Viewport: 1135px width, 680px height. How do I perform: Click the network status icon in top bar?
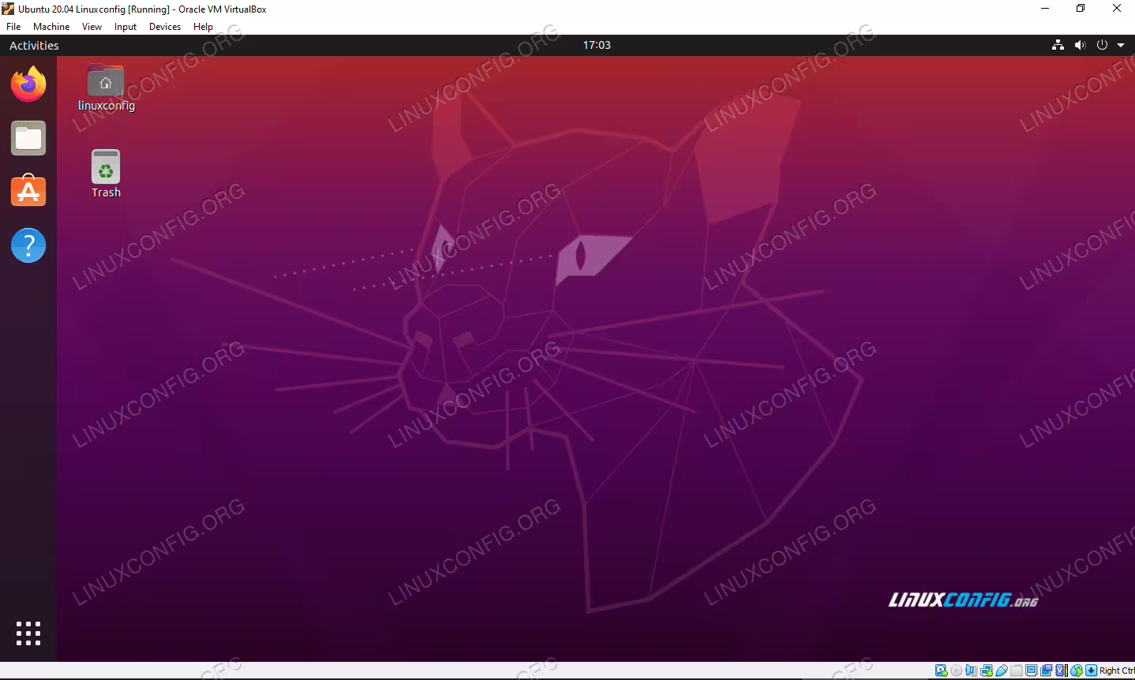pos(1058,45)
